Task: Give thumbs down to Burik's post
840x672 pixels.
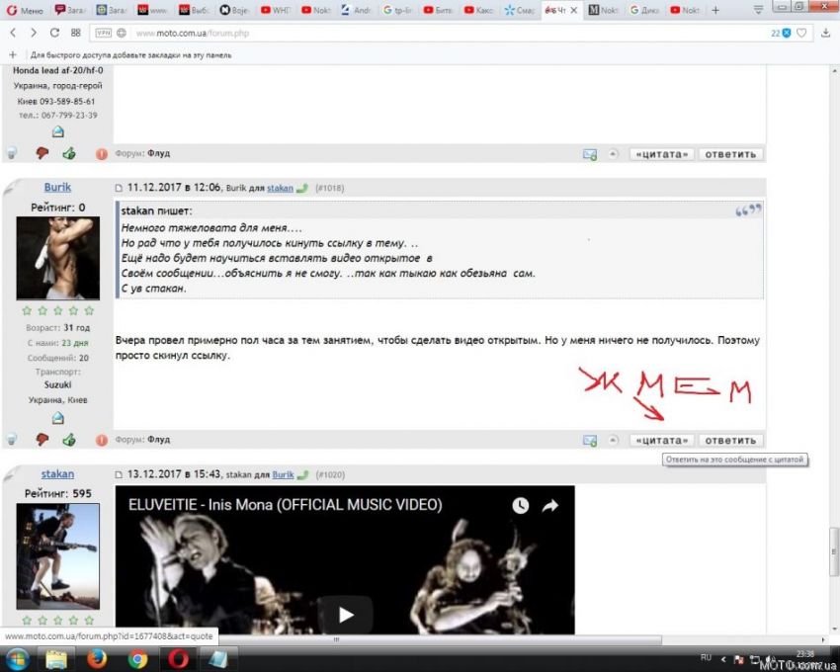Action: 42,440
